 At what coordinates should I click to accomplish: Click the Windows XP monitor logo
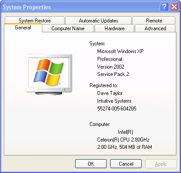[49, 75]
